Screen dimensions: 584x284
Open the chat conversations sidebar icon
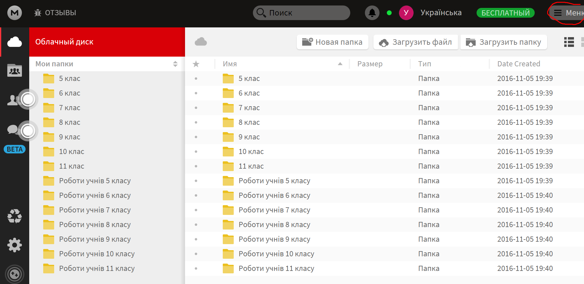[13, 129]
